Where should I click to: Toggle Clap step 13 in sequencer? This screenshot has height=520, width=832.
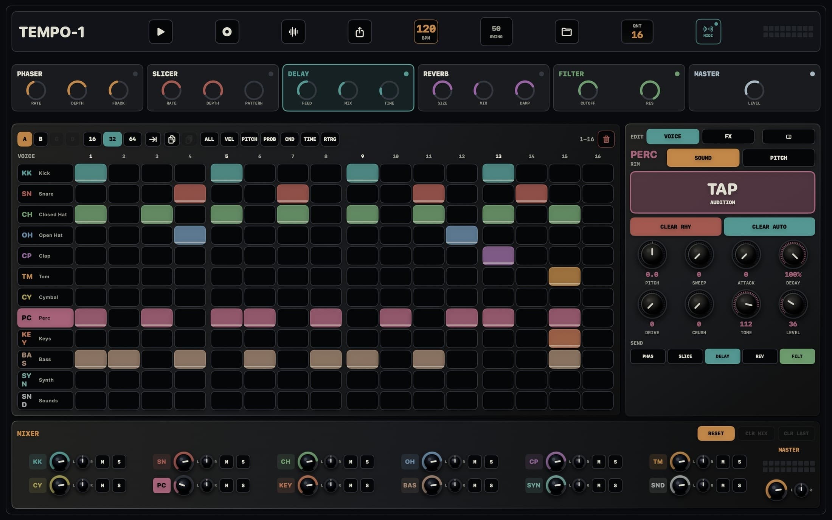click(498, 256)
